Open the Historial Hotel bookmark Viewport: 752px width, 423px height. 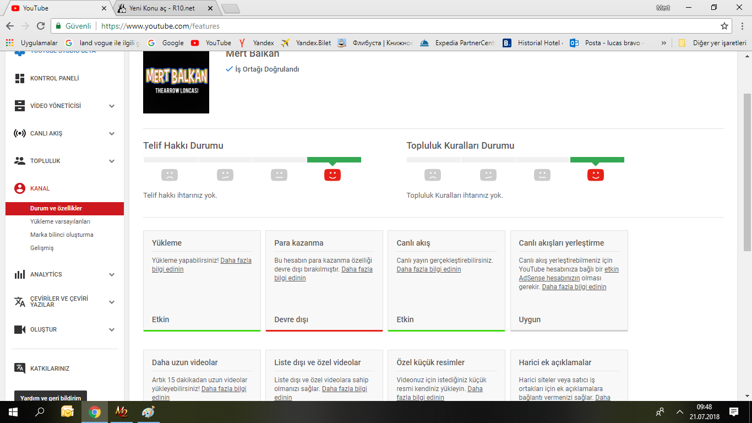(x=533, y=43)
